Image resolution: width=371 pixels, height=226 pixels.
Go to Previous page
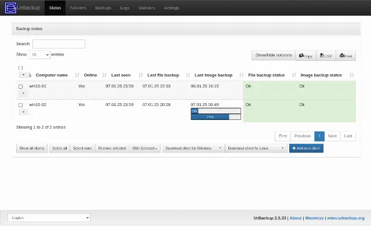[x=303, y=136]
